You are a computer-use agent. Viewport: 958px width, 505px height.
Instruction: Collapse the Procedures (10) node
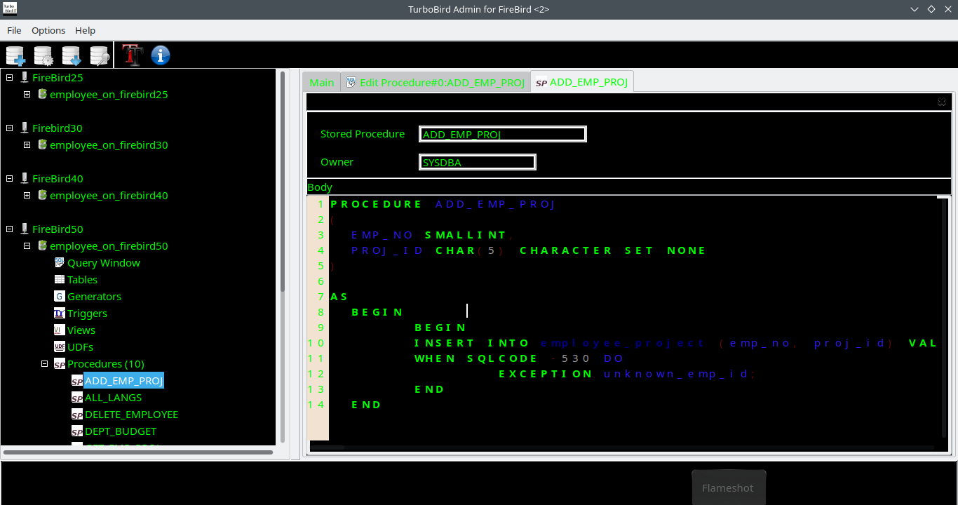pos(44,363)
